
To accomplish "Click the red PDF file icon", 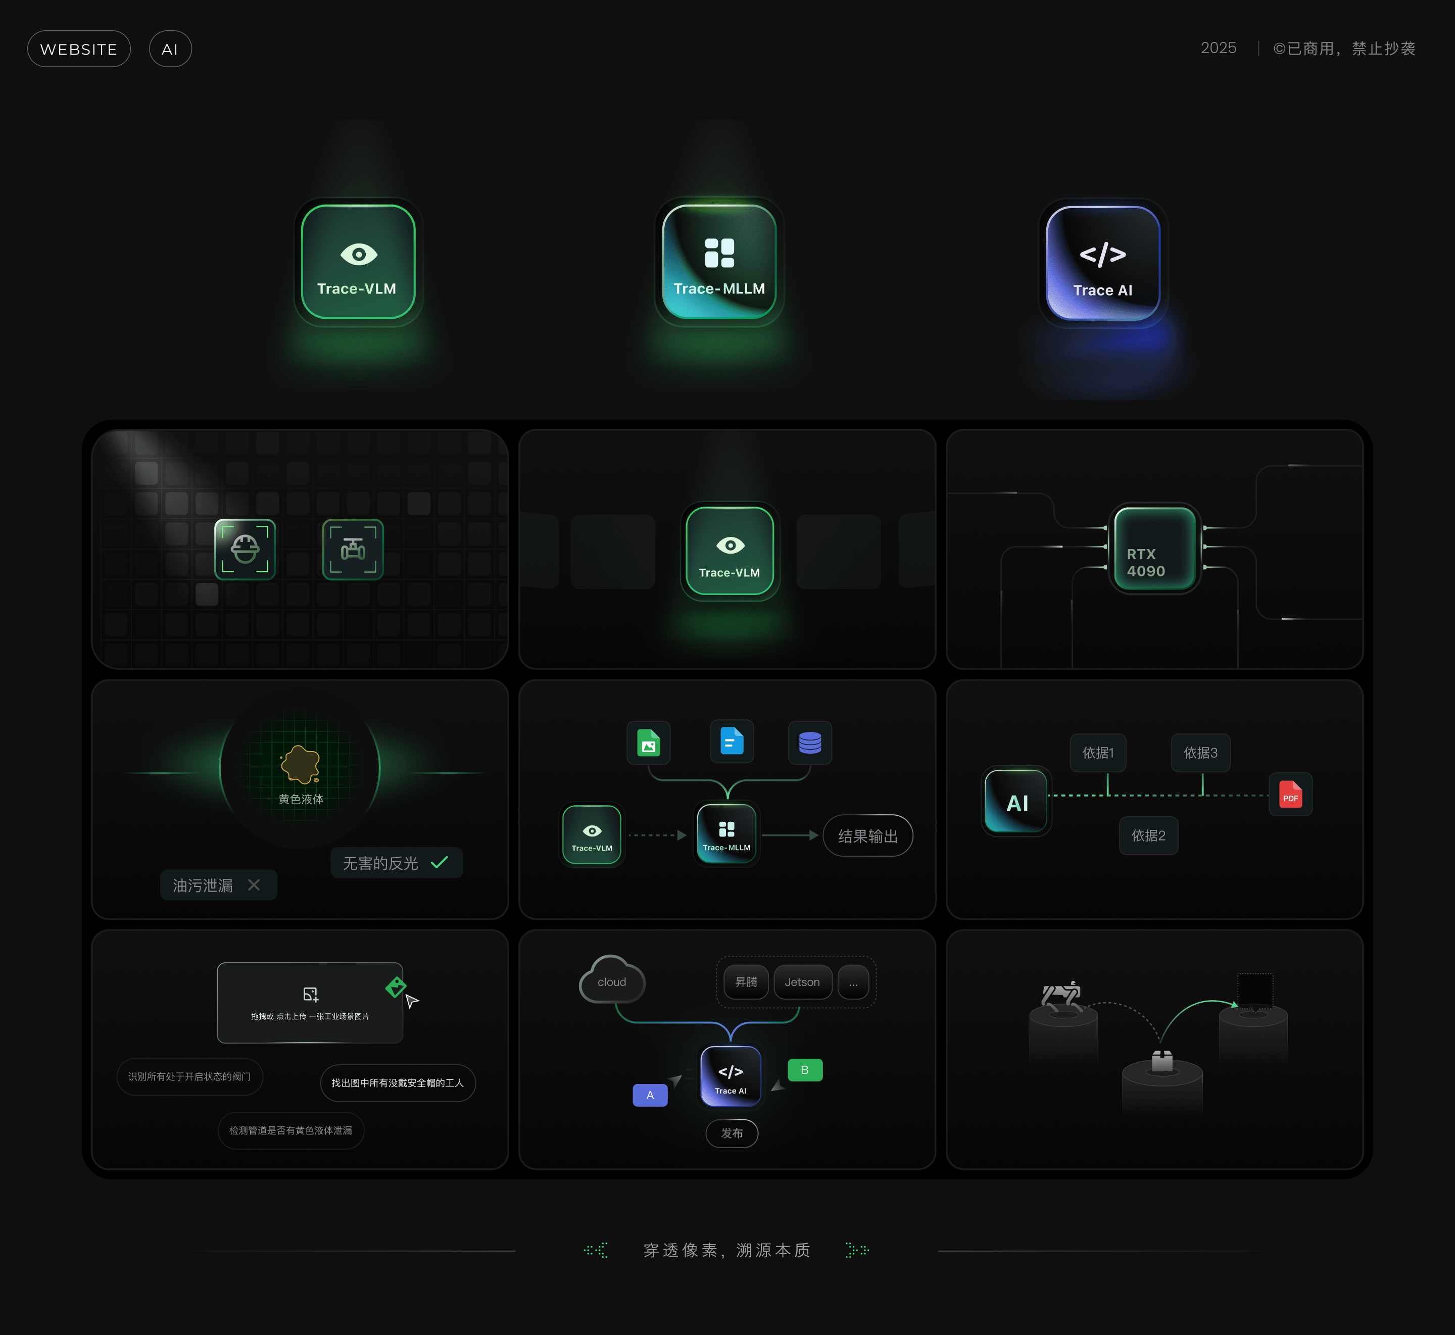I will click(1290, 795).
